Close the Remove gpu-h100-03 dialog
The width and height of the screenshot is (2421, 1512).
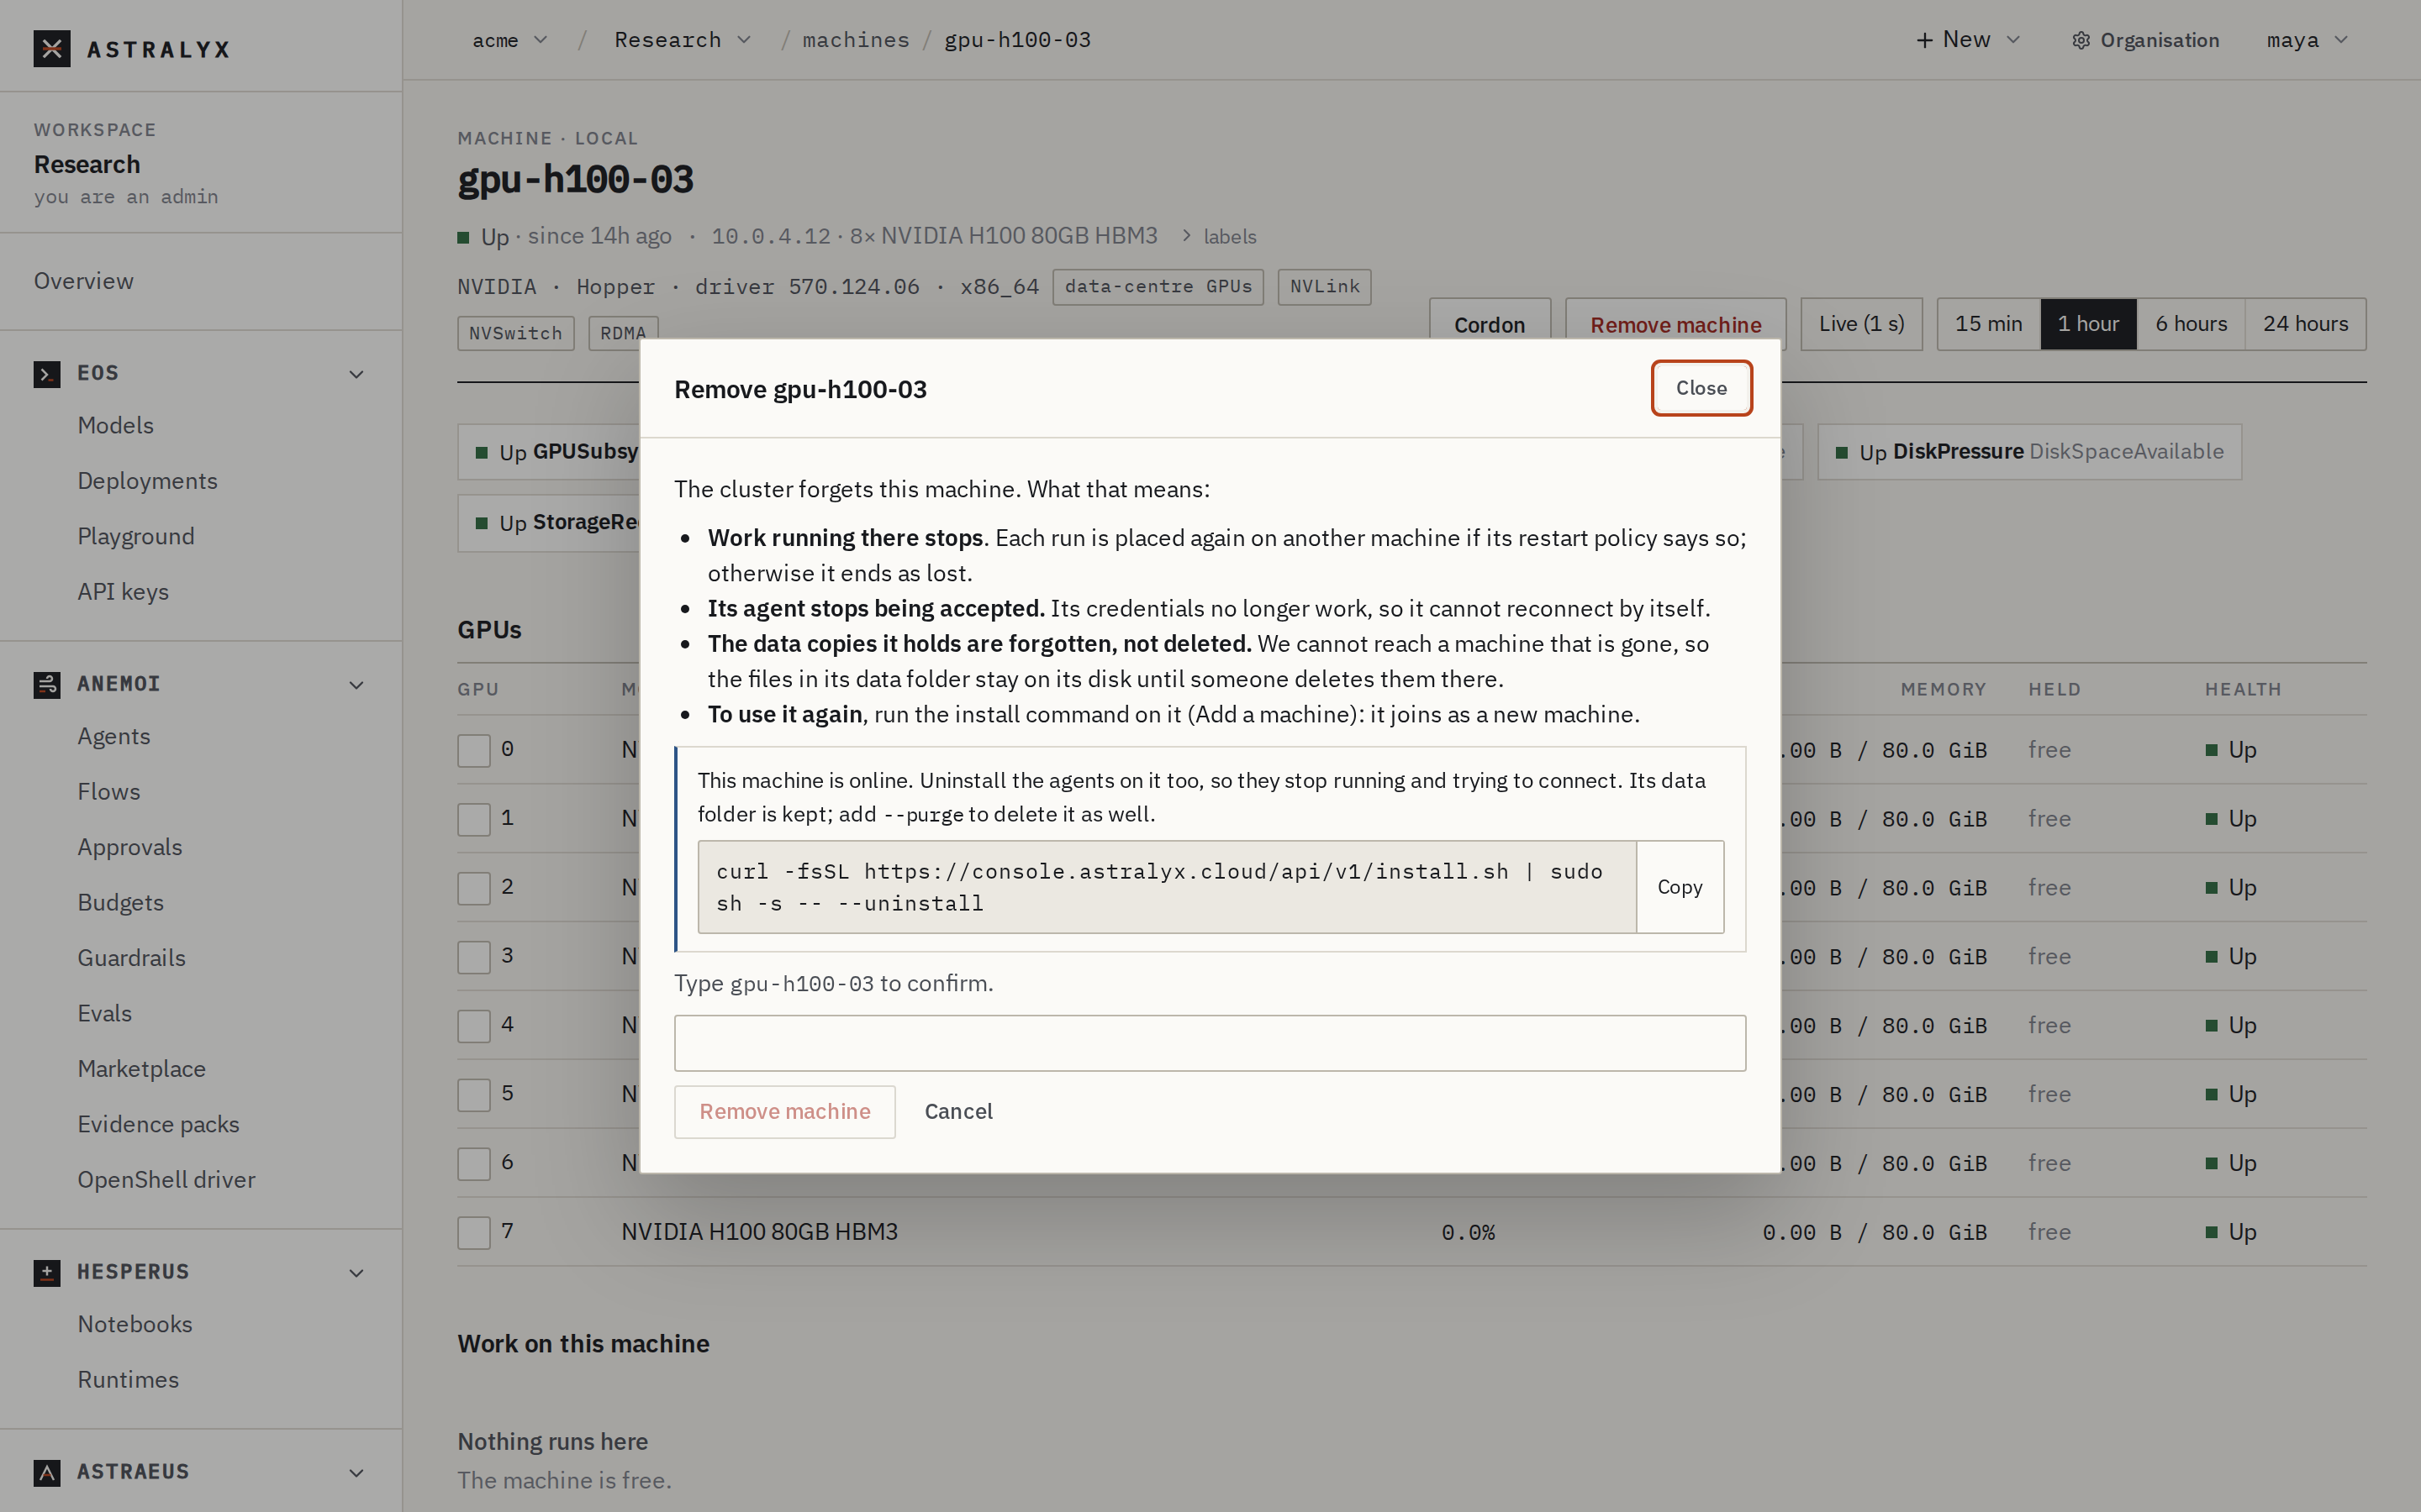tap(1701, 388)
